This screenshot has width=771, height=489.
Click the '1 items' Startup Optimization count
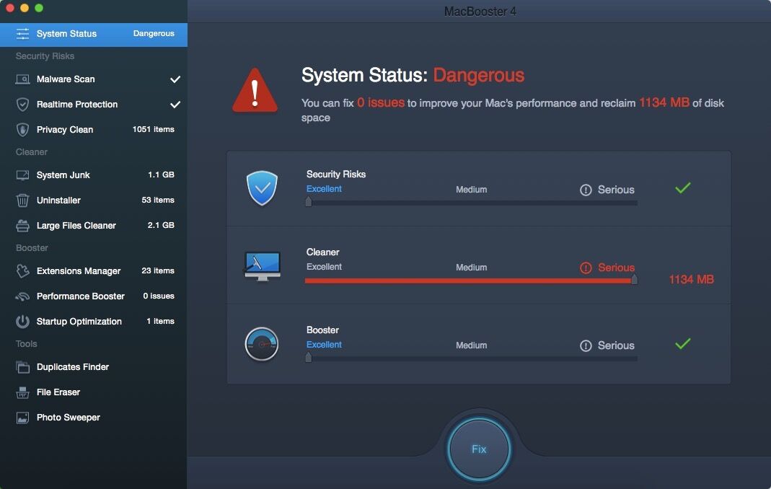coord(161,321)
